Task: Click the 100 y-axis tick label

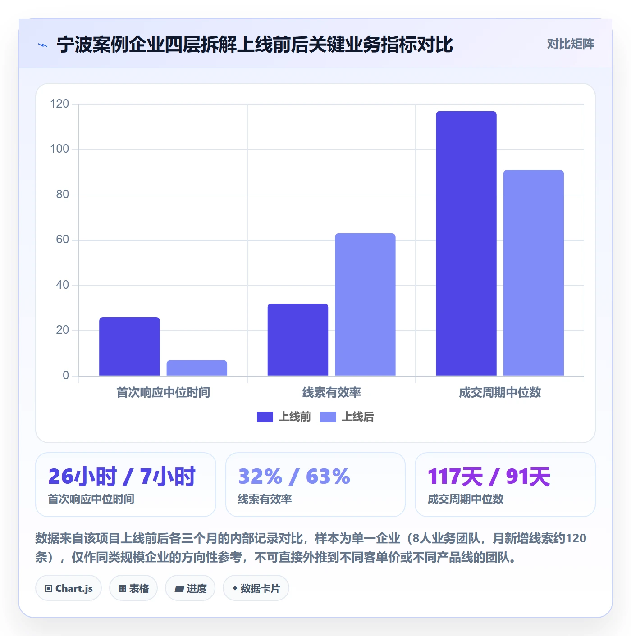Action: tap(59, 149)
